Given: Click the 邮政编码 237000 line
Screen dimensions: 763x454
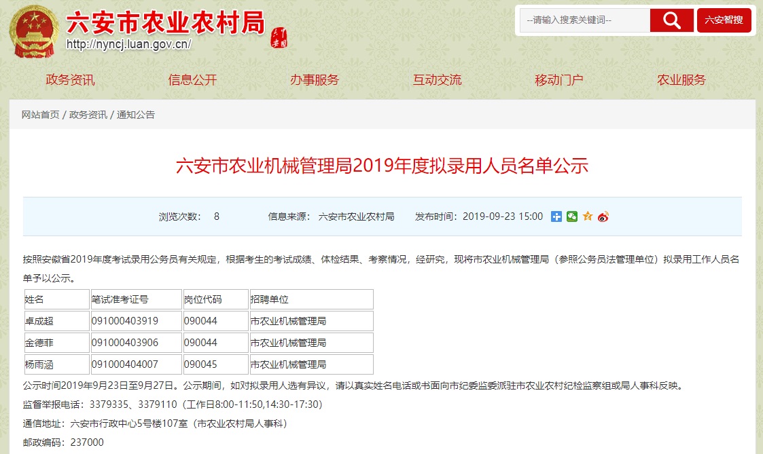Looking at the screenshot, I should 63,442.
